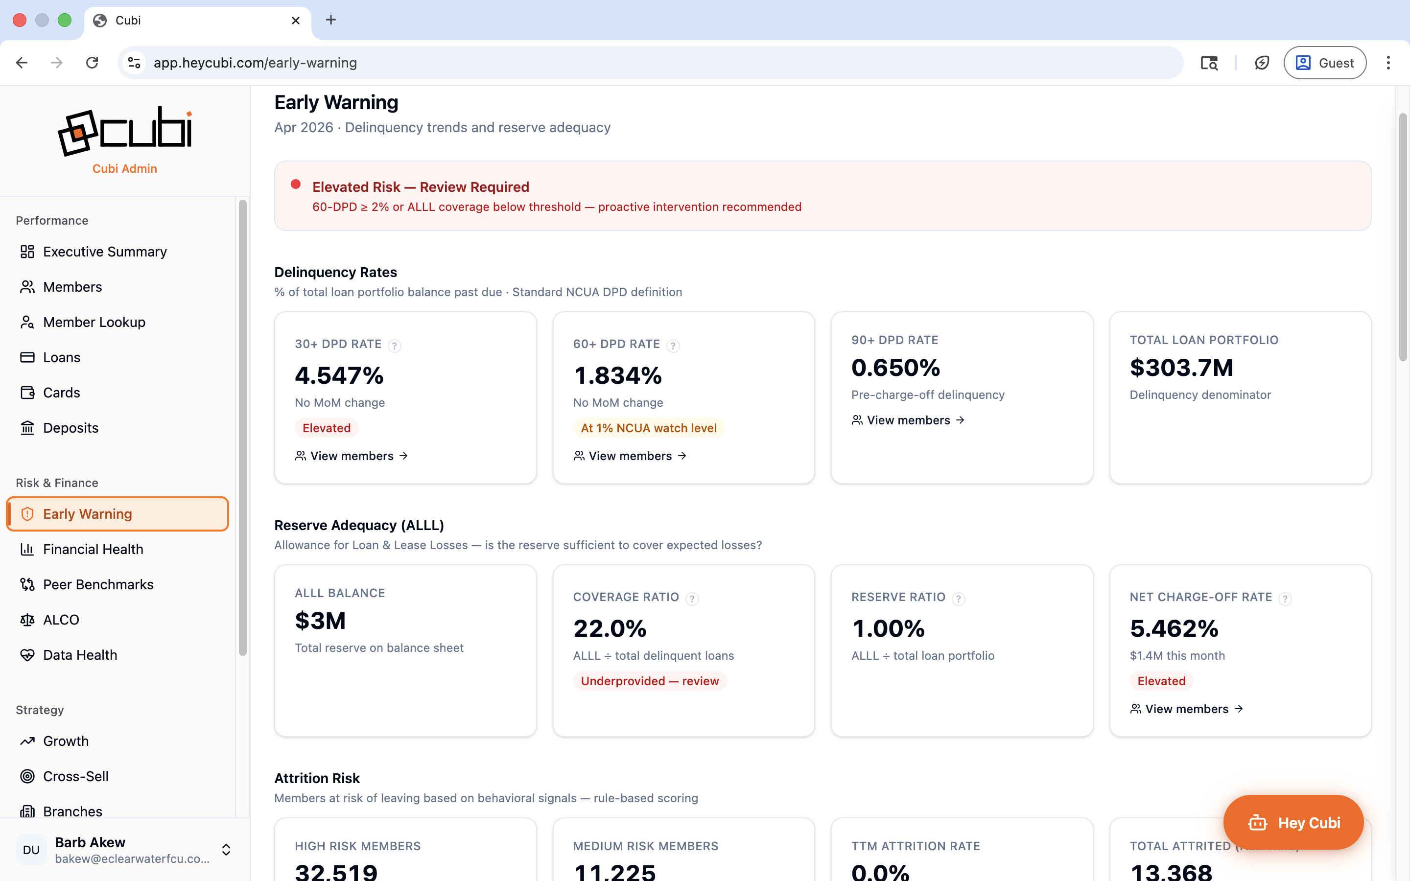
Task: Click the ALCO scales icon
Action: pyautogui.click(x=27, y=619)
